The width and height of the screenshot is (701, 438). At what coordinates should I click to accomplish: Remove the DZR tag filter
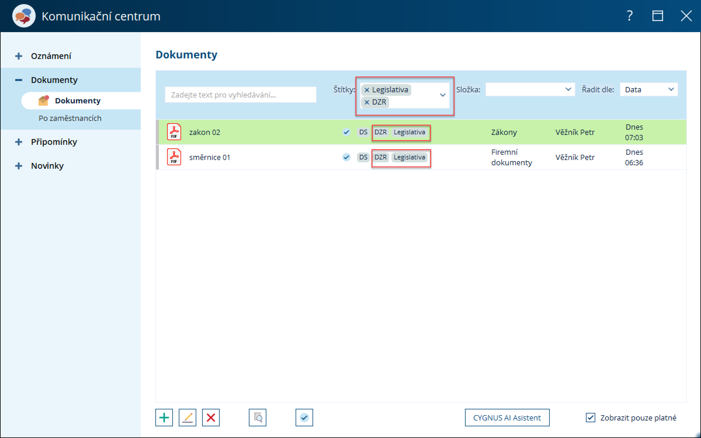click(367, 102)
